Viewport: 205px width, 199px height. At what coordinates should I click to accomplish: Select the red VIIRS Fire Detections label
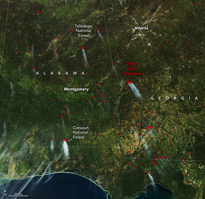click(134, 69)
